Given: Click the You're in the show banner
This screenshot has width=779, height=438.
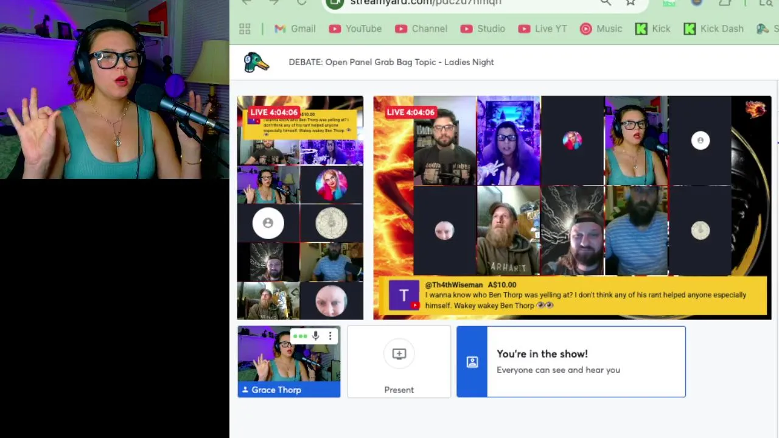Looking at the screenshot, I should coord(571,362).
